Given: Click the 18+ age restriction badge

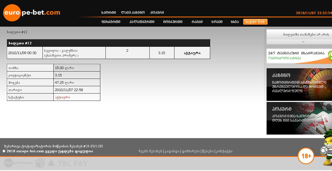Looking at the screenshot, I should click(x=306, y=156).
